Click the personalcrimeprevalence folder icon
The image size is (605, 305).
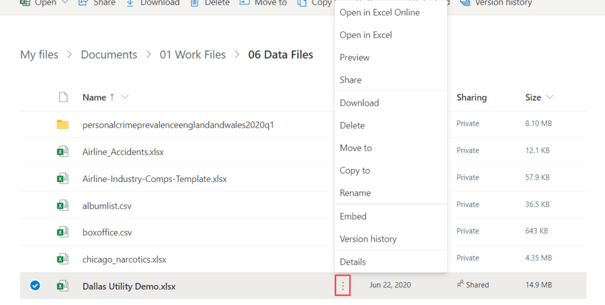[x=63, y=124]
